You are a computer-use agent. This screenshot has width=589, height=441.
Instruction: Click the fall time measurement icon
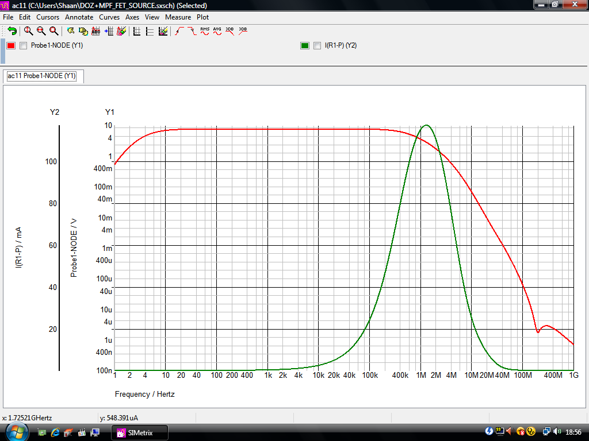pyautogui.click(x=192, y=31)
